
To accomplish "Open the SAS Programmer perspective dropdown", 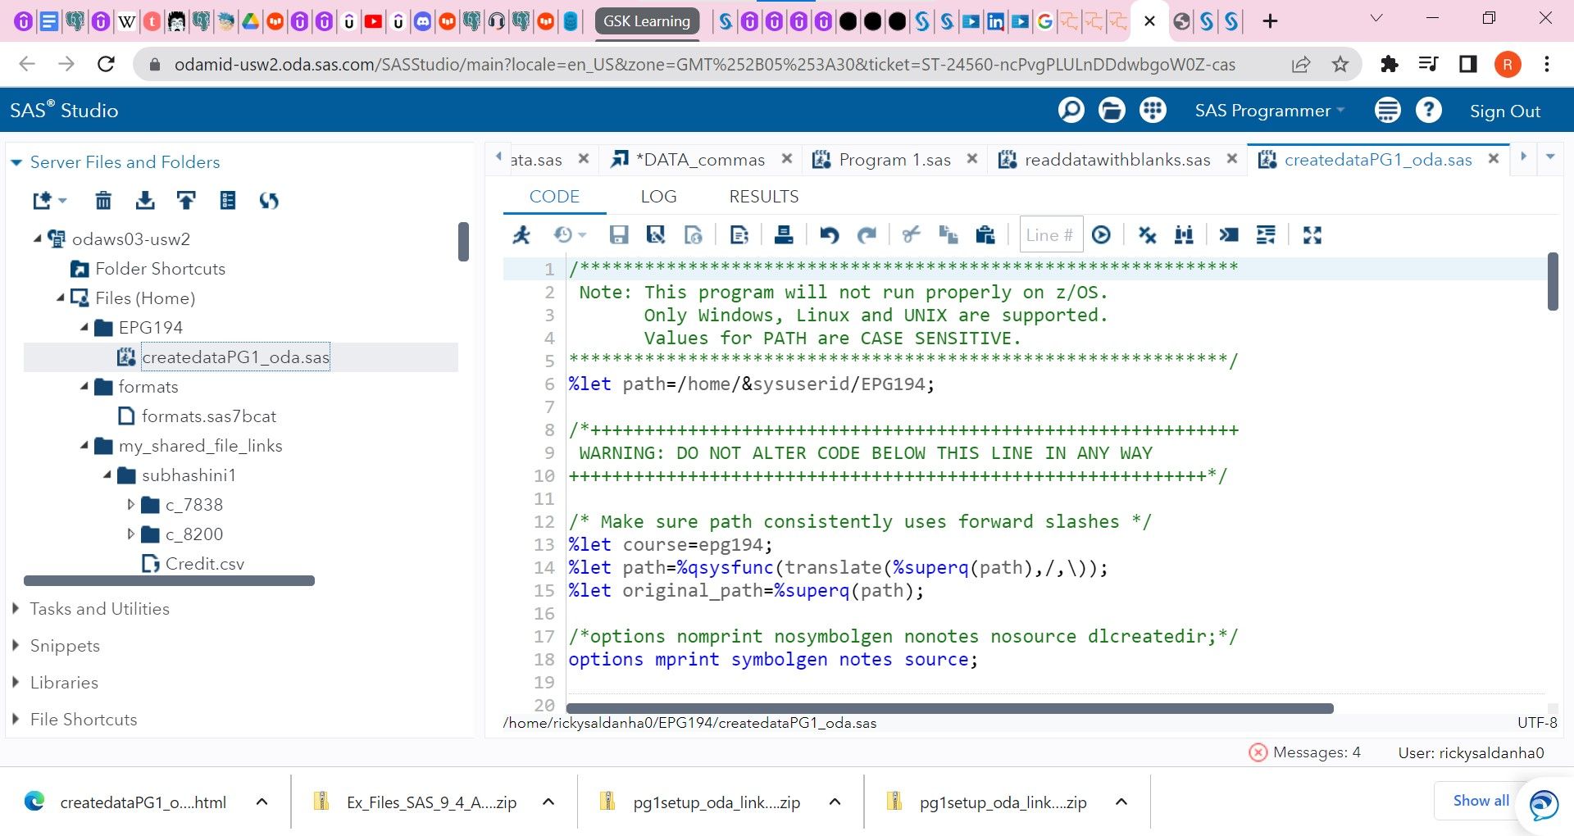I will (1268, 111).
